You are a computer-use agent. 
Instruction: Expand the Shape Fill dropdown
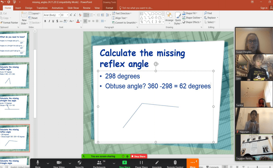(196, 13)
